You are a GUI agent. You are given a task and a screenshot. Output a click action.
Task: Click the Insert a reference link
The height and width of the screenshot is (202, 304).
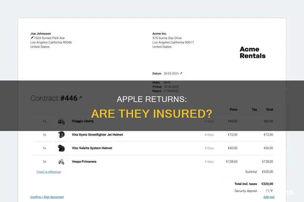49,172
